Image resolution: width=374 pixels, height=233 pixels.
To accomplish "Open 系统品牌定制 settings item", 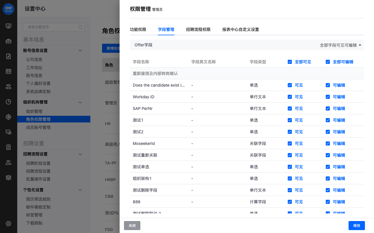I will [38, 92].
